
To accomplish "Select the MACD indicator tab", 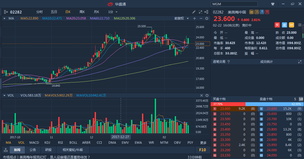I will click(x=34, y=143).
